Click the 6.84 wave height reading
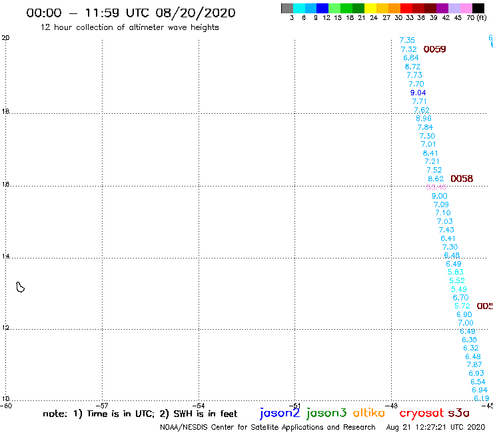 410,58
